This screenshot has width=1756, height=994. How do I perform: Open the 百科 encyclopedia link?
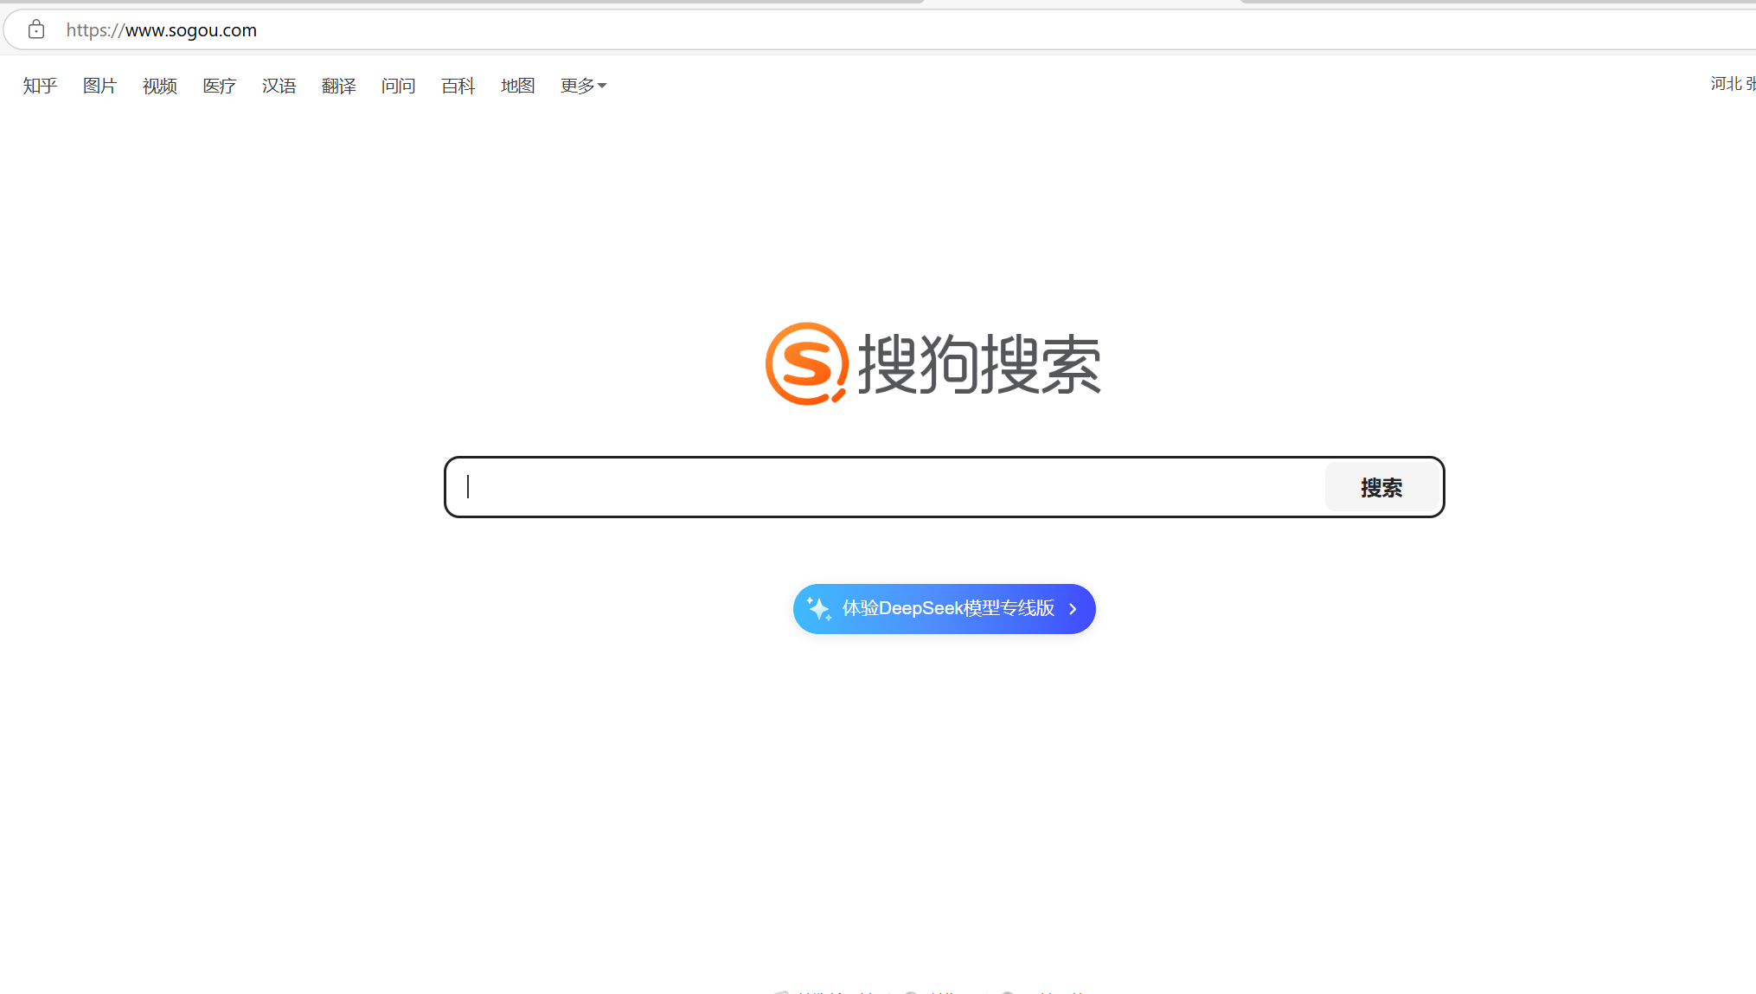click(x=458, y=86)
